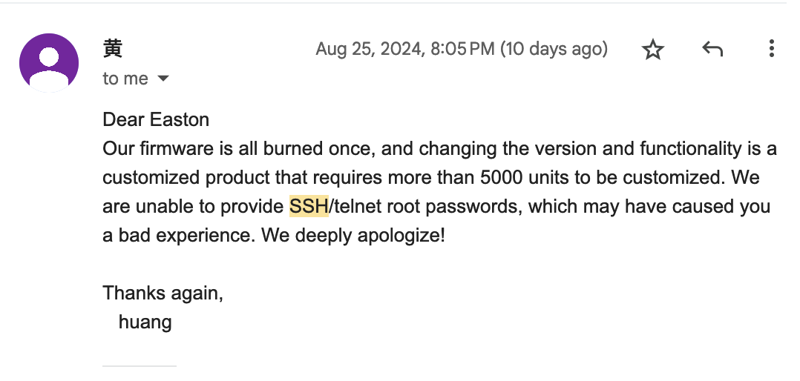The height and width of the screenshot is (381, 800).
Task: Click the "(10 days ago)" text
Action: pos(554,50)
